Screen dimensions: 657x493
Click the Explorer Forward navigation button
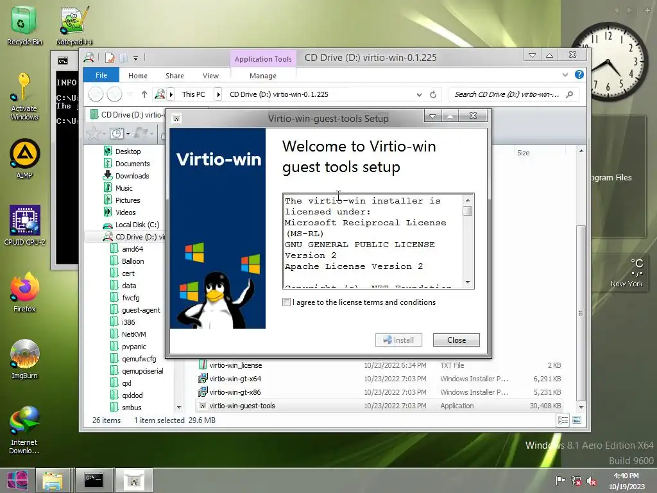114,94
